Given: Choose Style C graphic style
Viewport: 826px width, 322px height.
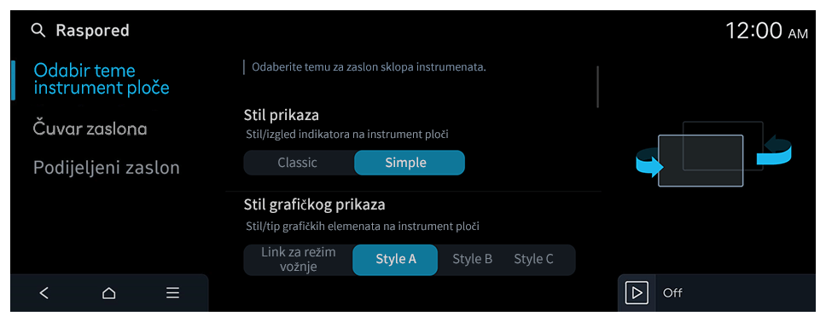Looking at the screenshot, I should point(533,259).
